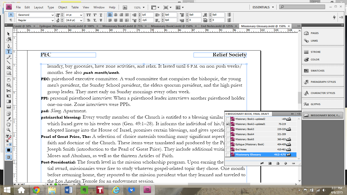Open the Garamond font family dropdown

tap(53, 15)
